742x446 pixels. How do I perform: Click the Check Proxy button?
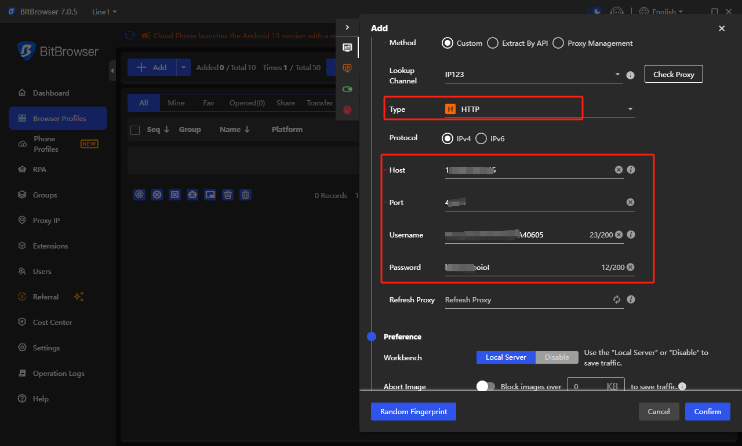click(x=673, y=74)
